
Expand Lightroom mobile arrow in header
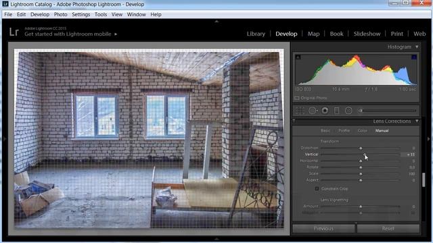coord(116,34)
